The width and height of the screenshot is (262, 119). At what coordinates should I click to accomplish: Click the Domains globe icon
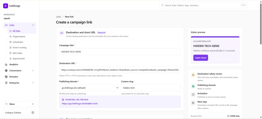(6, 77)
